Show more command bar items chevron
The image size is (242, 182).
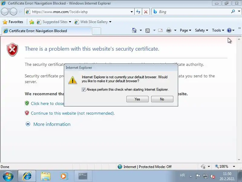239,28
